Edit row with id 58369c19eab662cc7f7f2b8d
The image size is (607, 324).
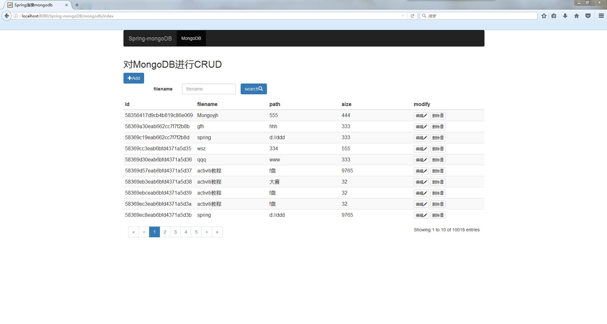click(421, 138)
